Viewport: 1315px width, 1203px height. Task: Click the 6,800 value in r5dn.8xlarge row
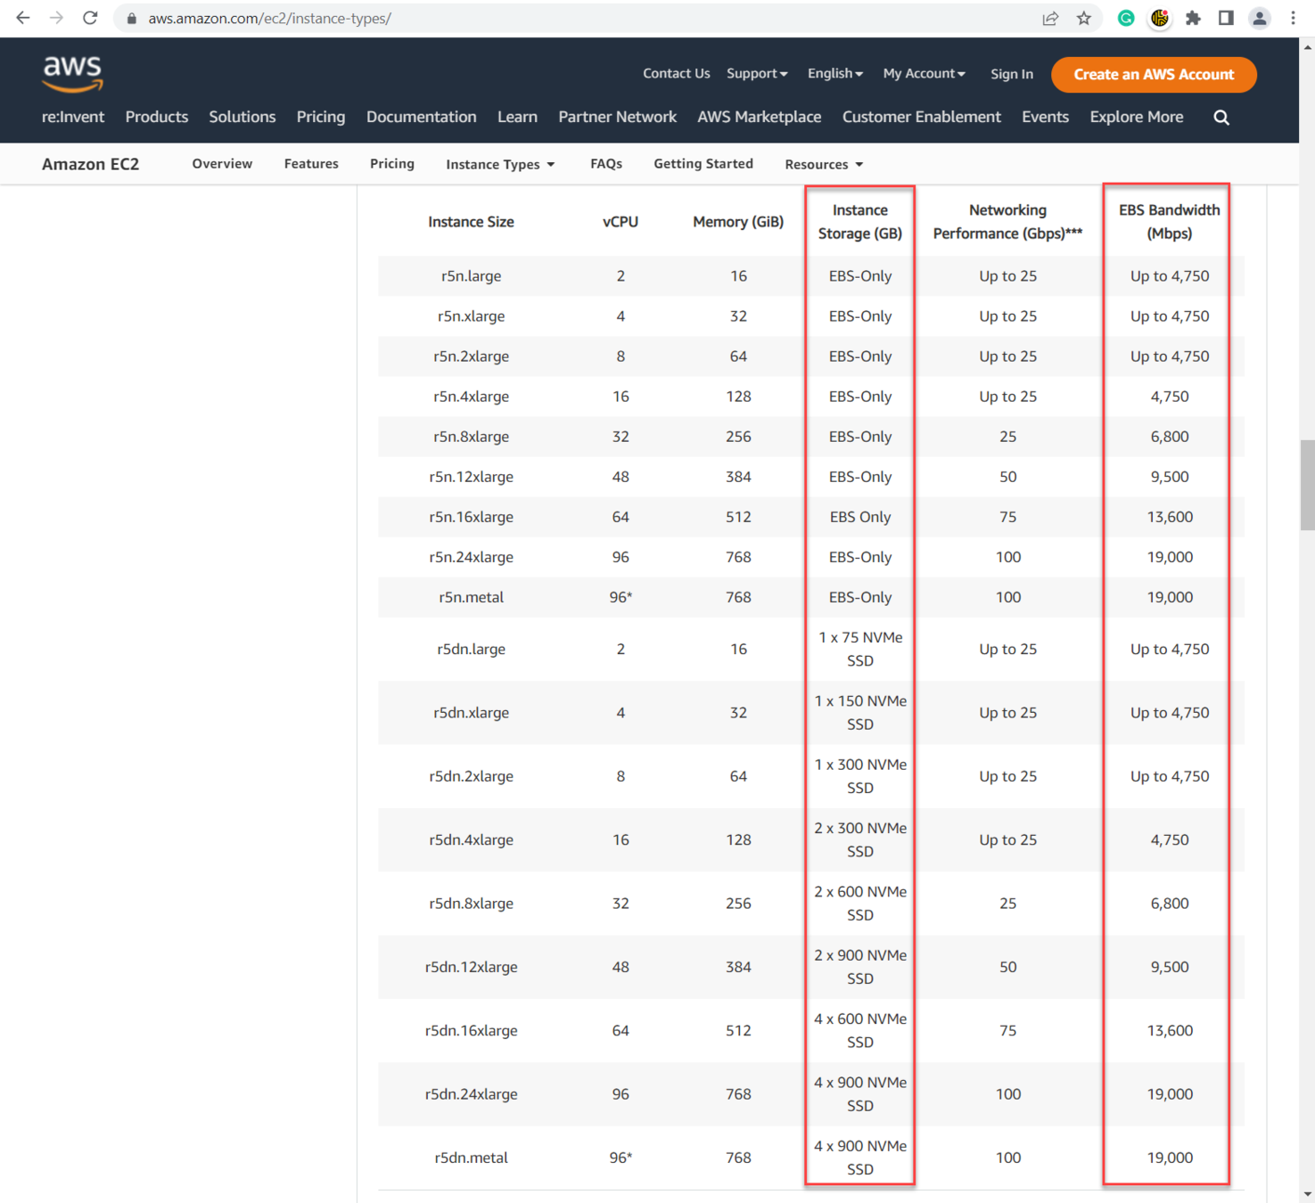(1170, 903)
